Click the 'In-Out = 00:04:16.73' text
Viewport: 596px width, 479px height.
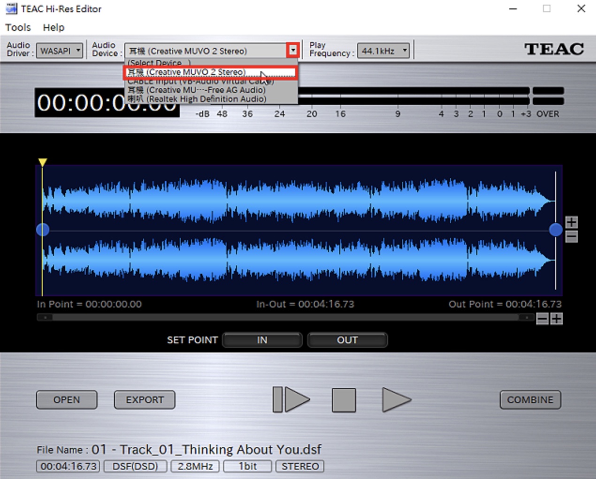[x=305, y=304]
